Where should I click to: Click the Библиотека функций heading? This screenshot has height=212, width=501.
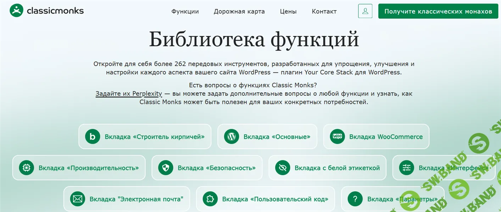click(x=254, y=40)
